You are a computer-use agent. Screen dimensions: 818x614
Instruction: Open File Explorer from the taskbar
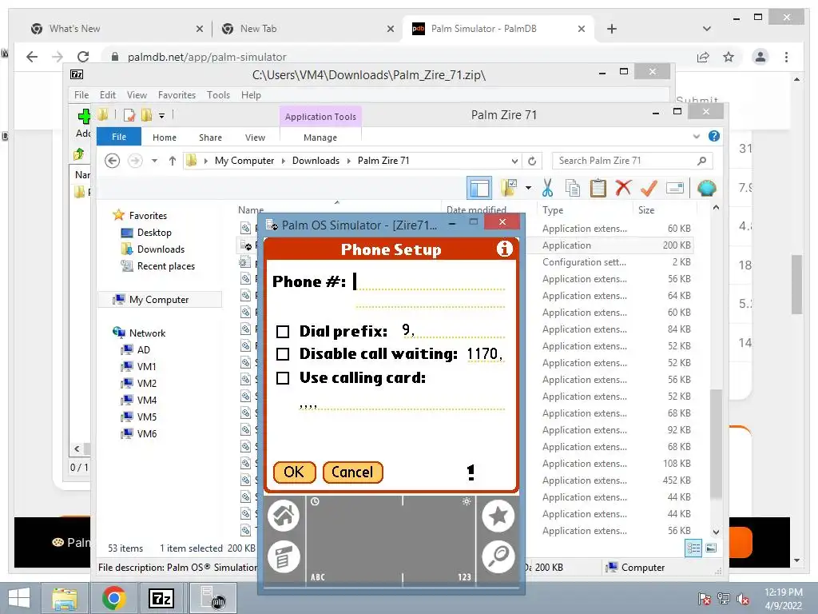click(64, 598)
